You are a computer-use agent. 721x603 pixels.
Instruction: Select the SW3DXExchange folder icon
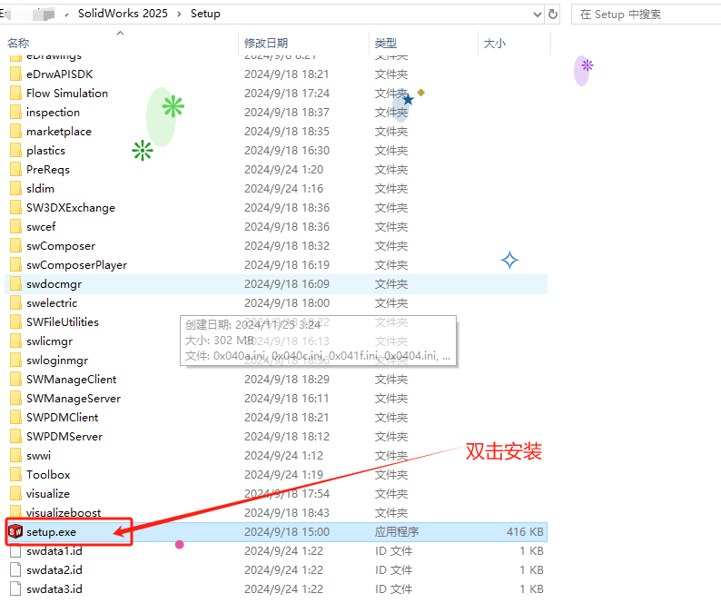(15, 207)
